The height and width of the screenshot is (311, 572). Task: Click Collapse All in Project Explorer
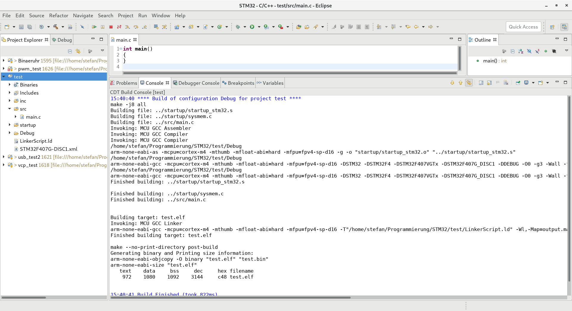click(70, 51)
